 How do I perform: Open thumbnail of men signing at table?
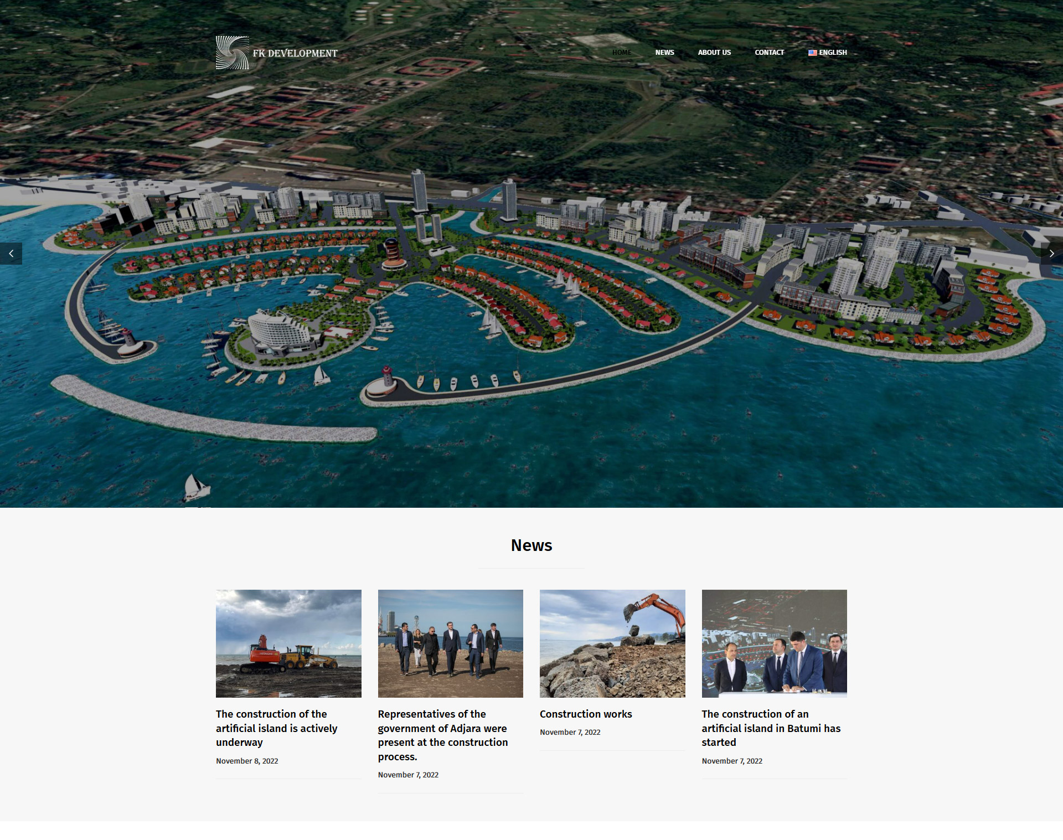click(x=775, y=643)
